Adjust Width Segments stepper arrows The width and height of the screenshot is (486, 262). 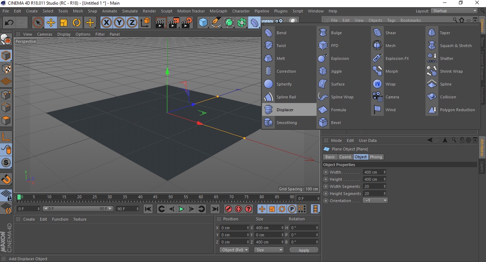tap(385, 186)
